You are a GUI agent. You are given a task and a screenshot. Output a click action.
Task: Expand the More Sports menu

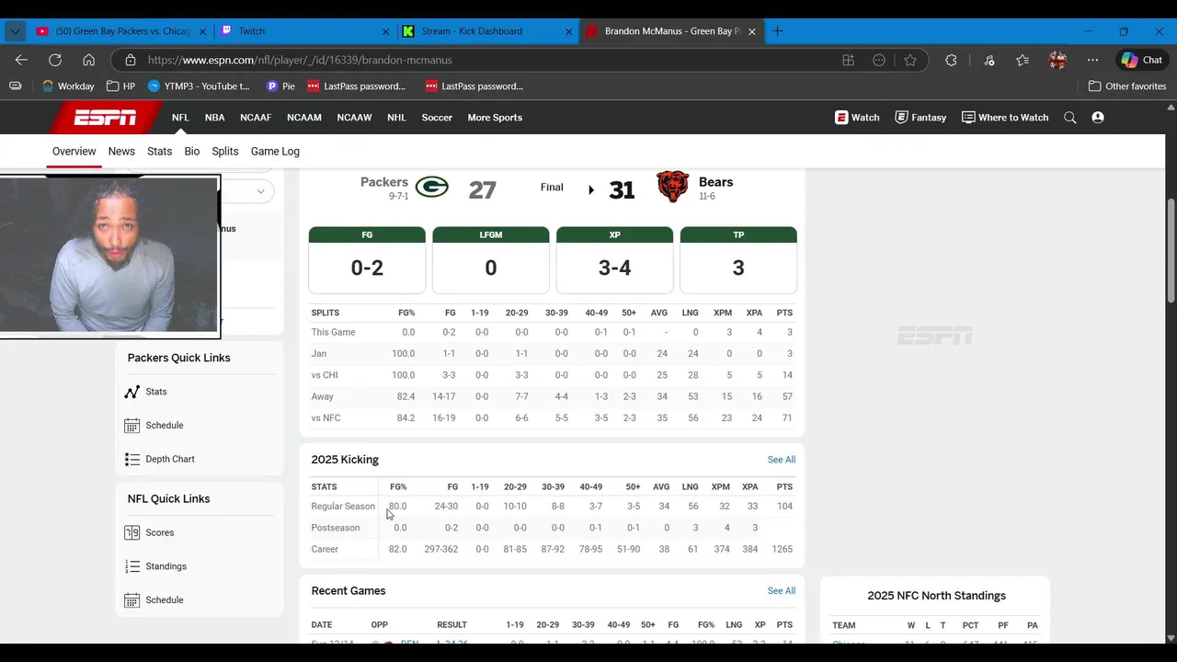click(495, 118)
